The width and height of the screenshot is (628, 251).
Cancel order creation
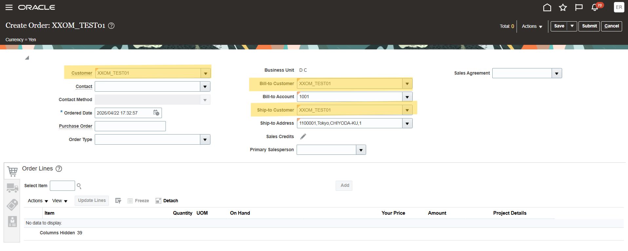pos(612,26)
